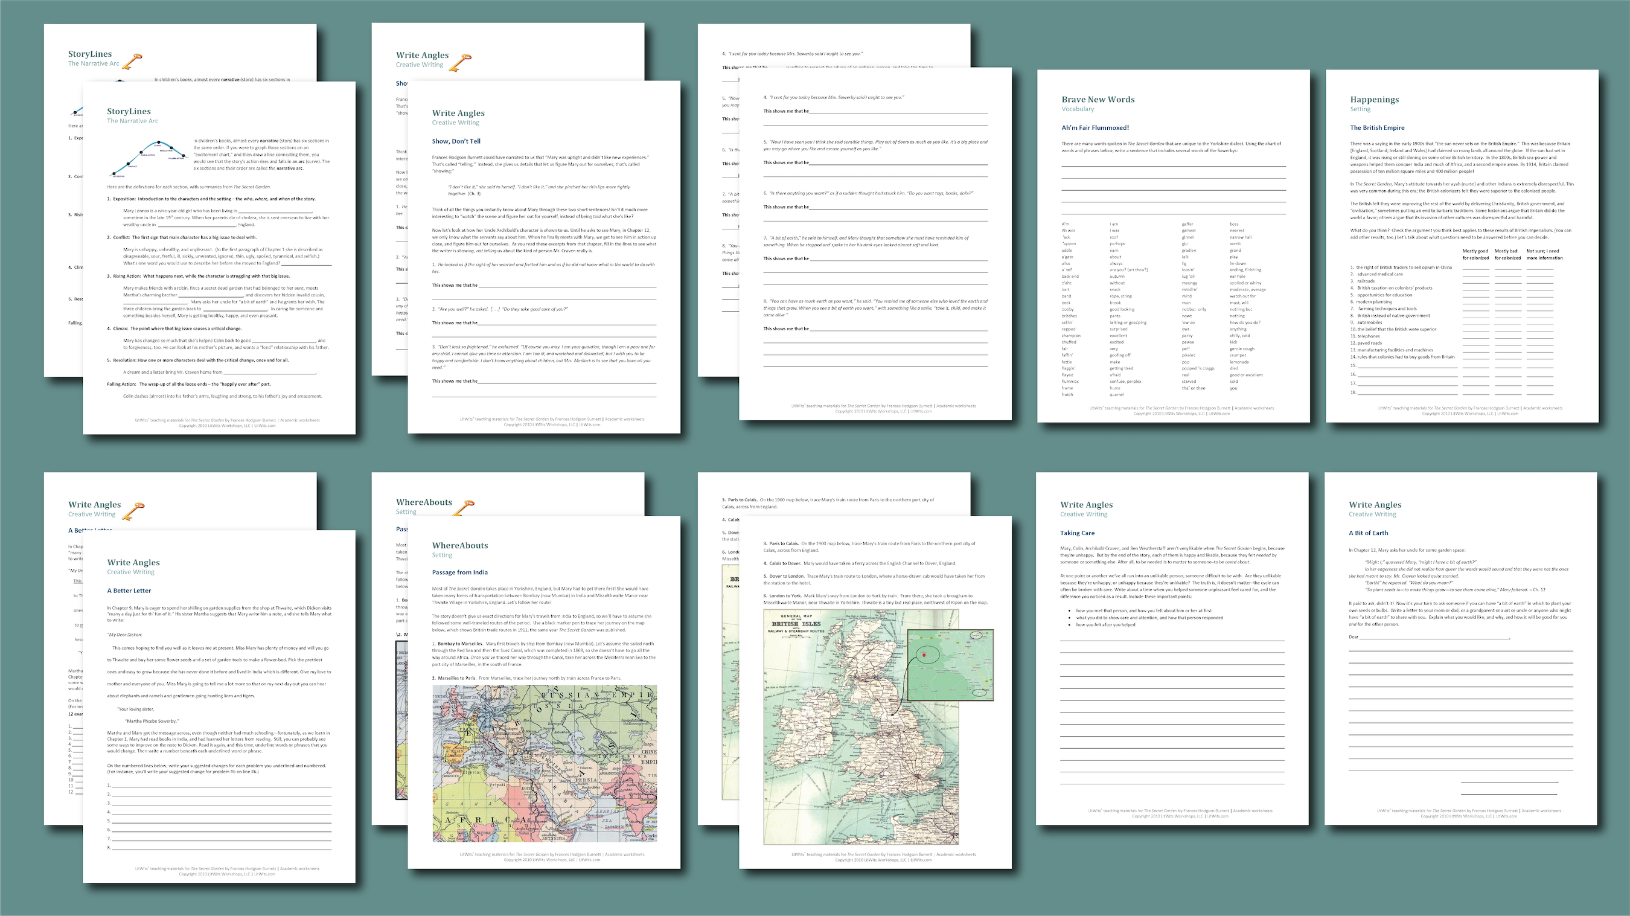Click the 'Passage from India' subheading
Screen dimensions: 1630x916
tap(459, 572)
